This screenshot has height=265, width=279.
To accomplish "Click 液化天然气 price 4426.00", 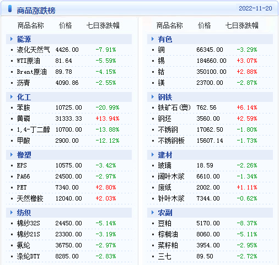I will point(67,50).
